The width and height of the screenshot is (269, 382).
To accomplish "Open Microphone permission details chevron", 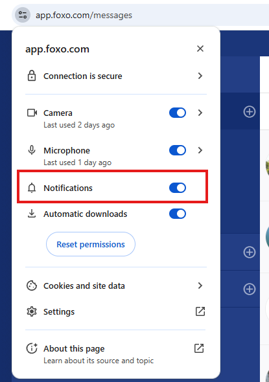I will click(200, 150).
